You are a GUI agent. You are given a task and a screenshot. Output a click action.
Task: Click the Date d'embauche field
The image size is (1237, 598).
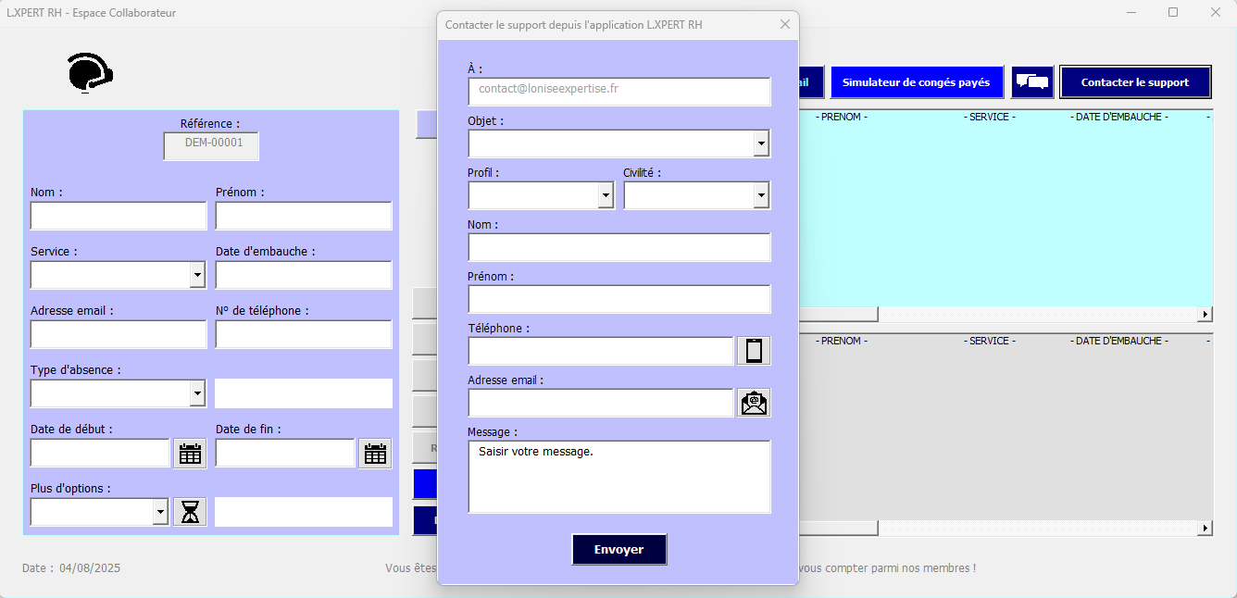click(304, 275)
